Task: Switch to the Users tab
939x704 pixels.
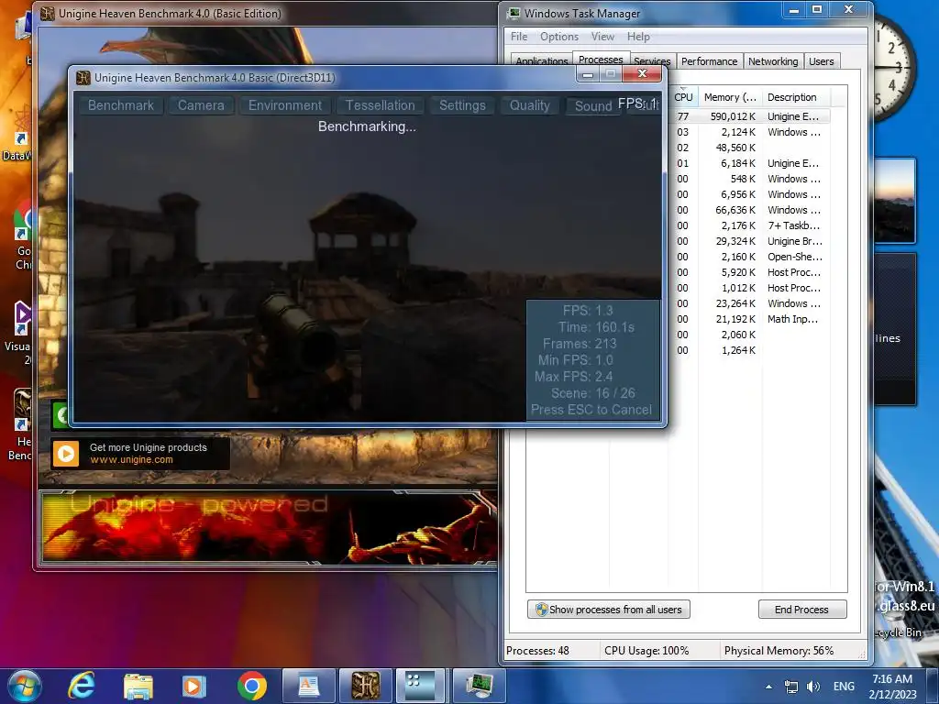Action: tap(821, 61)
